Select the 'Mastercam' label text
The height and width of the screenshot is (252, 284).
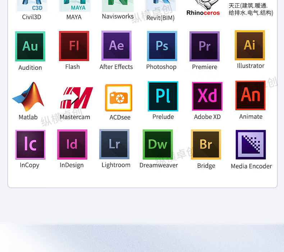tap(75, 117)
